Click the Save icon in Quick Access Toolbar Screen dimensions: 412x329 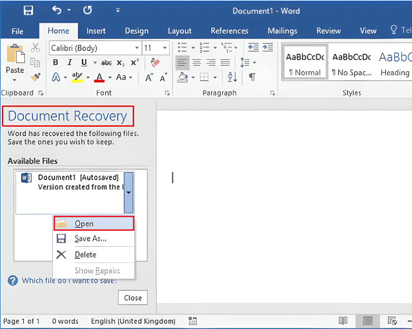click(x=27, y=10)
